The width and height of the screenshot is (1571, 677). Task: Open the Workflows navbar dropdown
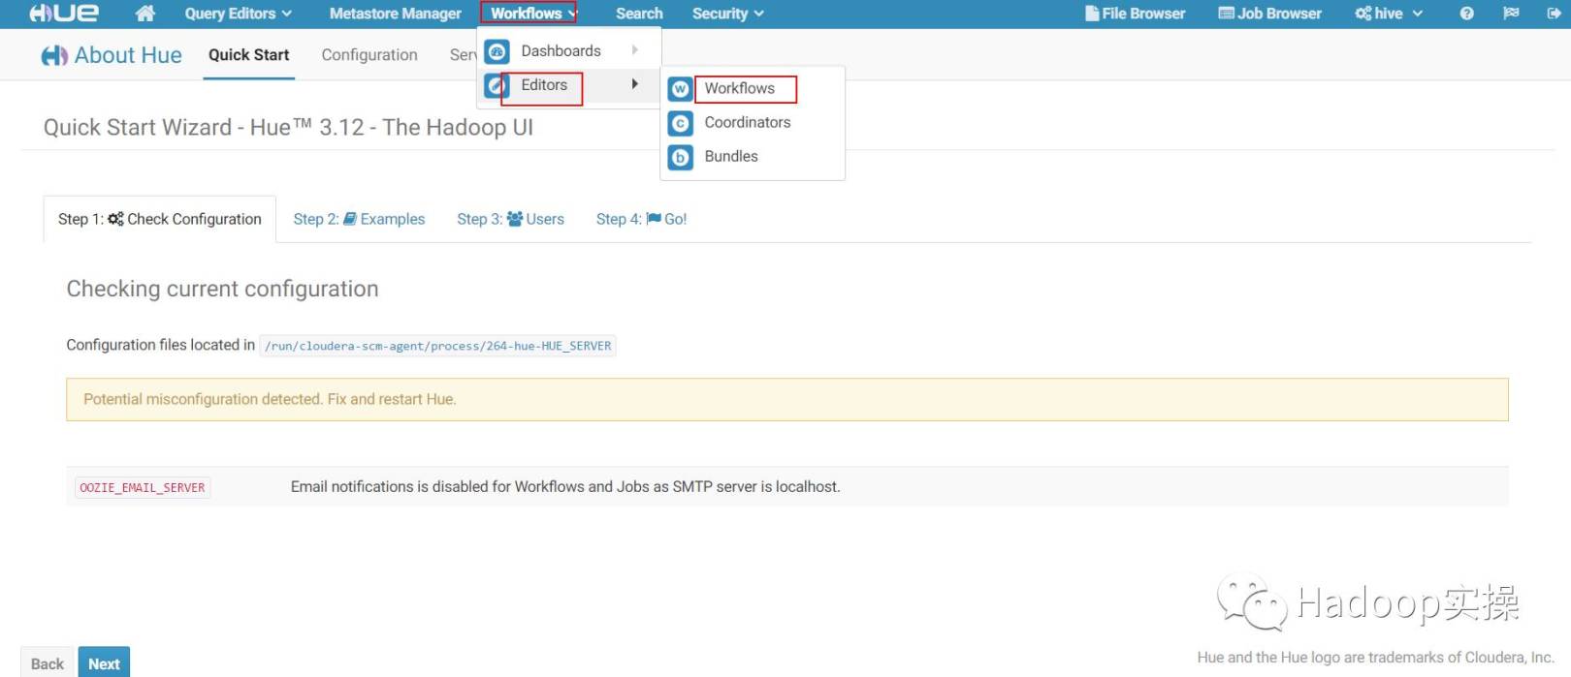[x=532, y=14]
